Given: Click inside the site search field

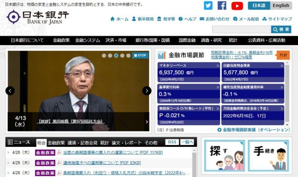Looking at the screenshot, I should [242, 29].
